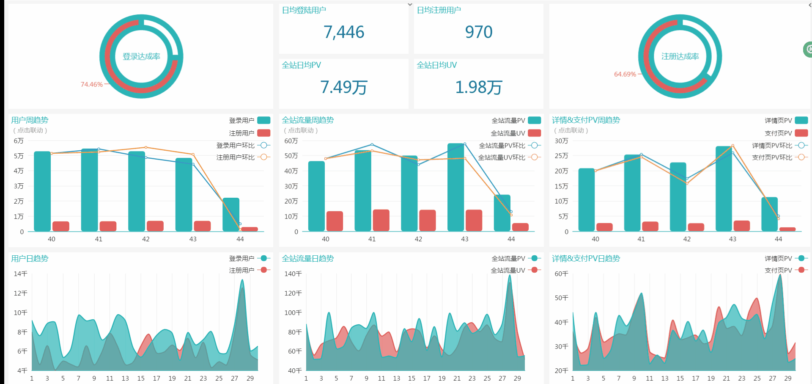Hide the 详情页PV环比 line series
The image size is (812, 384).
tap(780, 145)
